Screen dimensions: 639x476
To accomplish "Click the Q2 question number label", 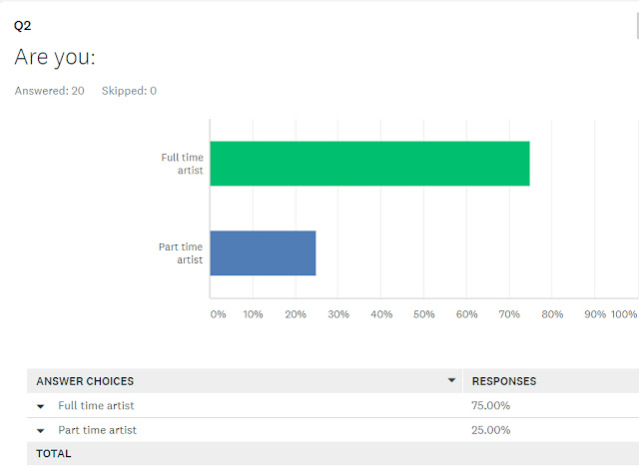I will (22, 26).
